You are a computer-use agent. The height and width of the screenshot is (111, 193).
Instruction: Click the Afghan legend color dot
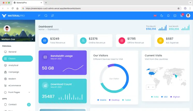(x=171, y=97)
